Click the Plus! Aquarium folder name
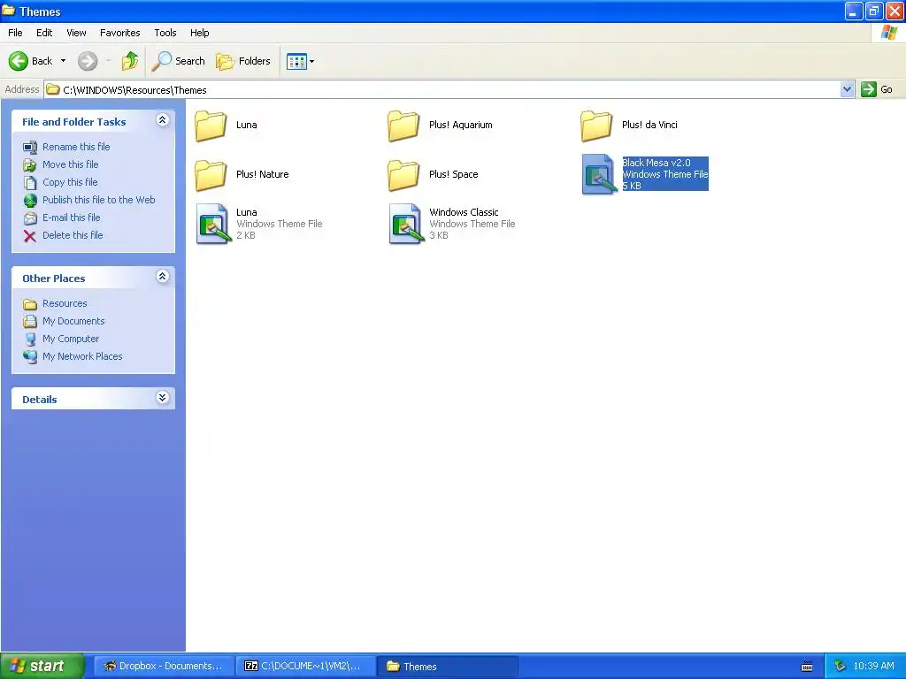The image size is (906, 679). (460, 125)
